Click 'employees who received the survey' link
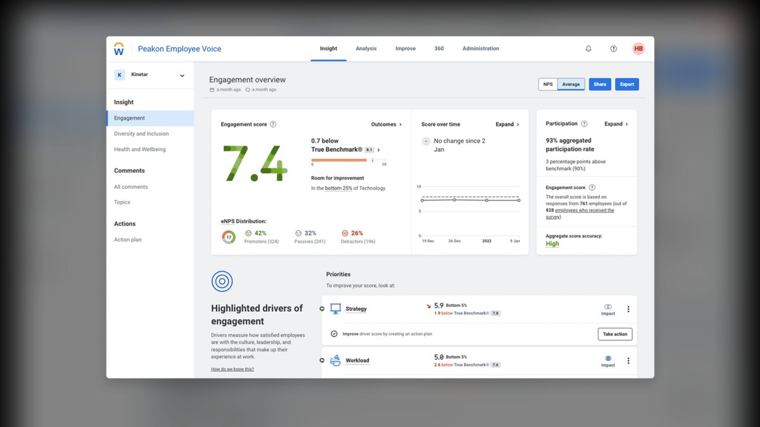760x427 pixels. coord(581,213)
